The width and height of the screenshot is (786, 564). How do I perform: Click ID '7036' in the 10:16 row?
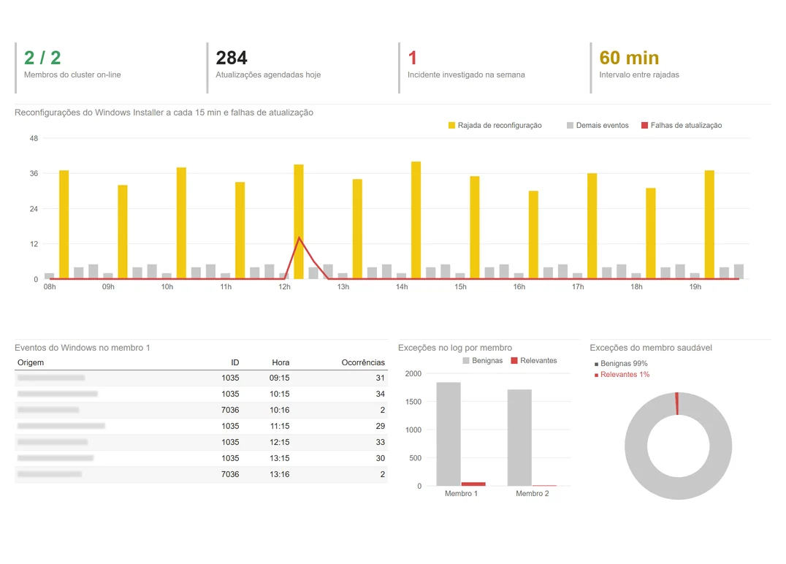coord(230,410)
